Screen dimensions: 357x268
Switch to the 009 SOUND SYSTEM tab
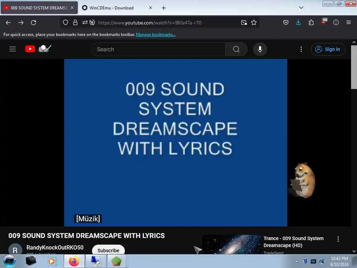39,8
